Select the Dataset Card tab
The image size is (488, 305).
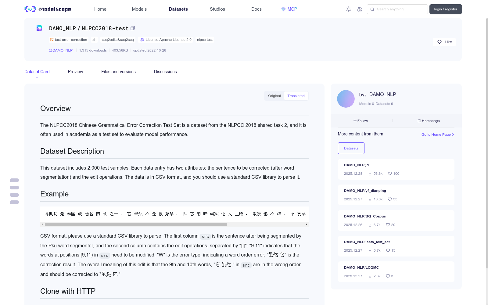tap(37, 72)
